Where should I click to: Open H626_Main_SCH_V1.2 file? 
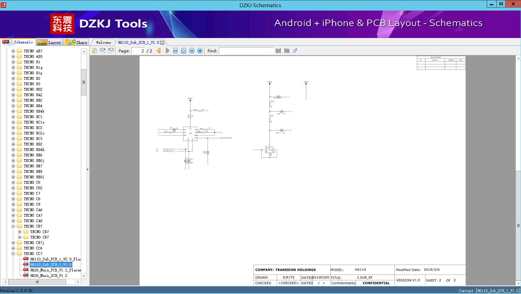49,276
